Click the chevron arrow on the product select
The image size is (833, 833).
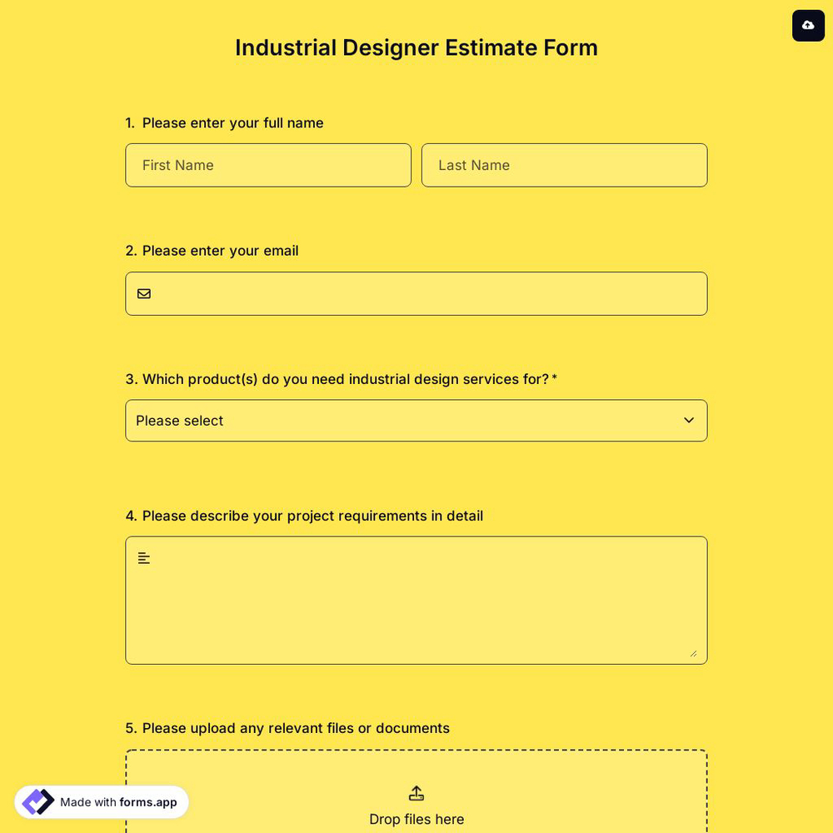click(x=689, y=421)
